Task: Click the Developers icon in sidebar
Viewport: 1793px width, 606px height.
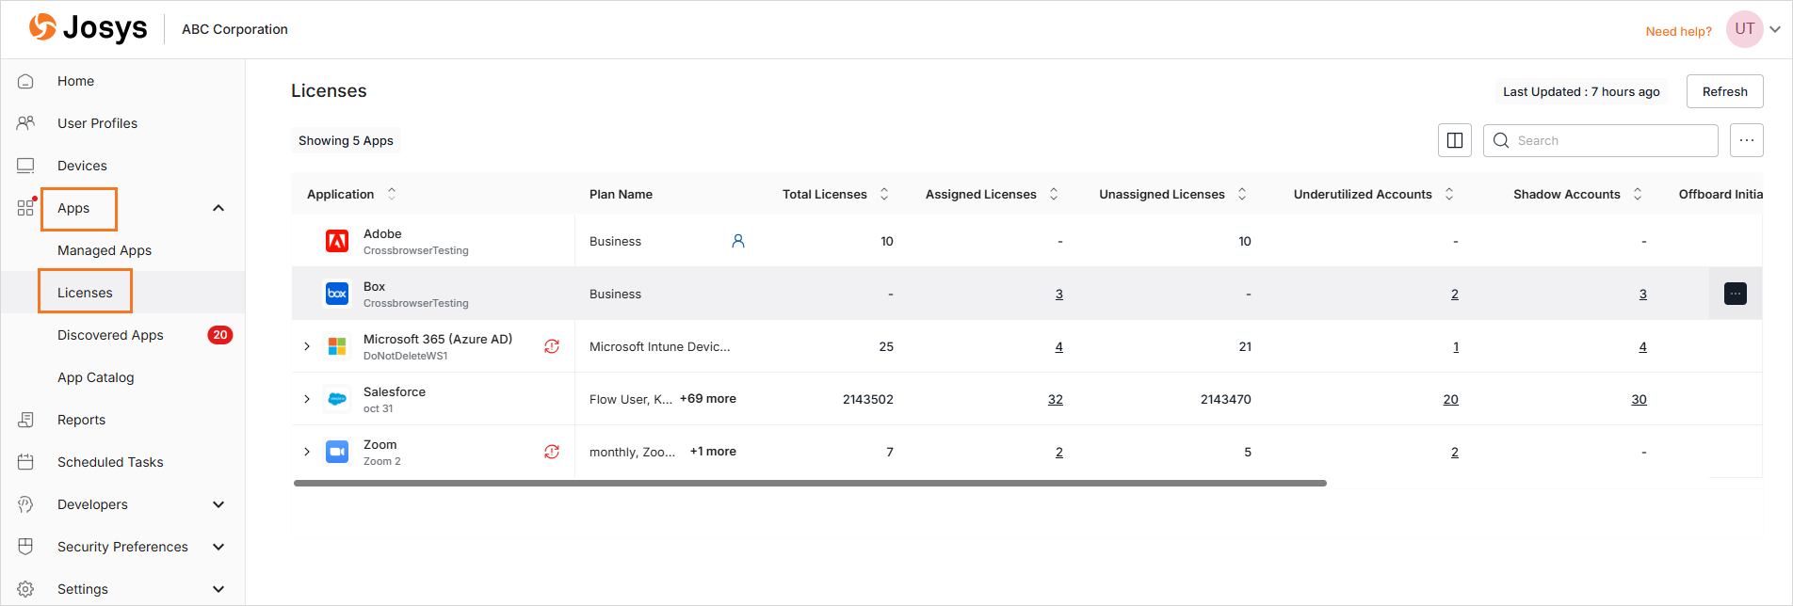Action: pyautogui.click(x=25, y=504)
